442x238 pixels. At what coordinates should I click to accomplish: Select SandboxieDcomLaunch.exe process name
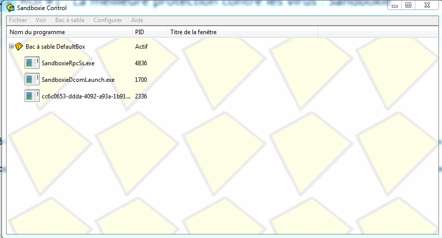78,80
